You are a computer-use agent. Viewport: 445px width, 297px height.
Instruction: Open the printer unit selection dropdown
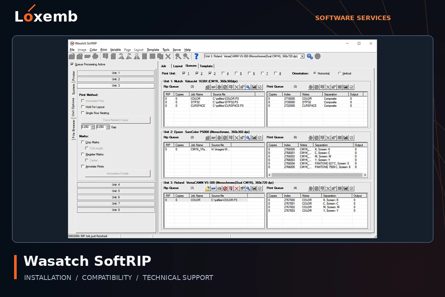(x=302, y=56)
